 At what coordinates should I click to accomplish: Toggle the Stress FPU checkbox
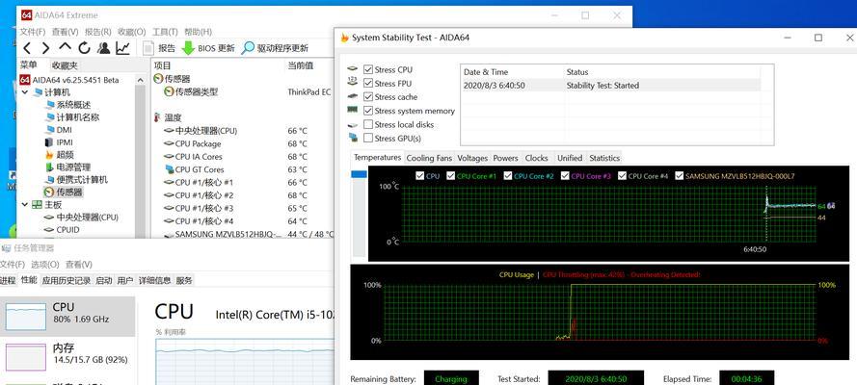pyautogui.click(x=368, y=84)
